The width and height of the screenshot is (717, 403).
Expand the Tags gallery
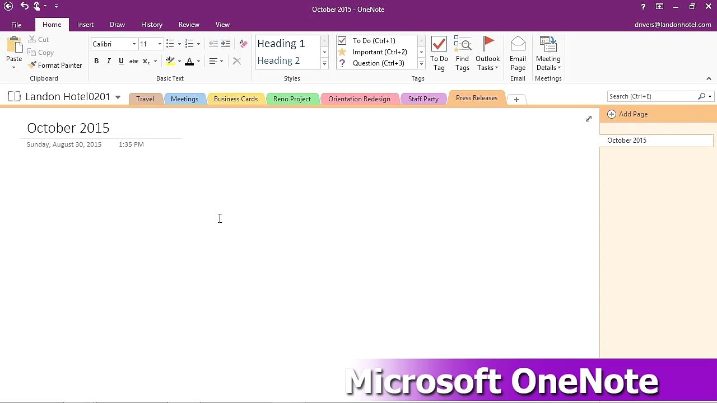[421, 63]
